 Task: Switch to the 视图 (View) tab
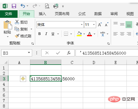coord(130,14)
